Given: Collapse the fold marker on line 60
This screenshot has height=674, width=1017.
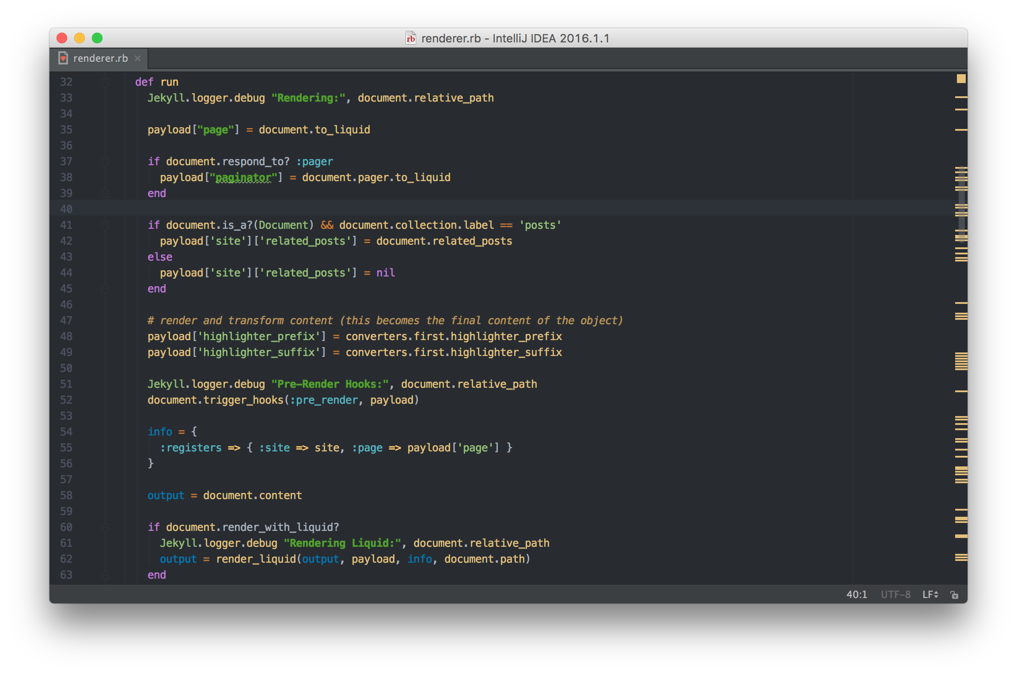Looking at the screenshot, I should coord(105,527).
